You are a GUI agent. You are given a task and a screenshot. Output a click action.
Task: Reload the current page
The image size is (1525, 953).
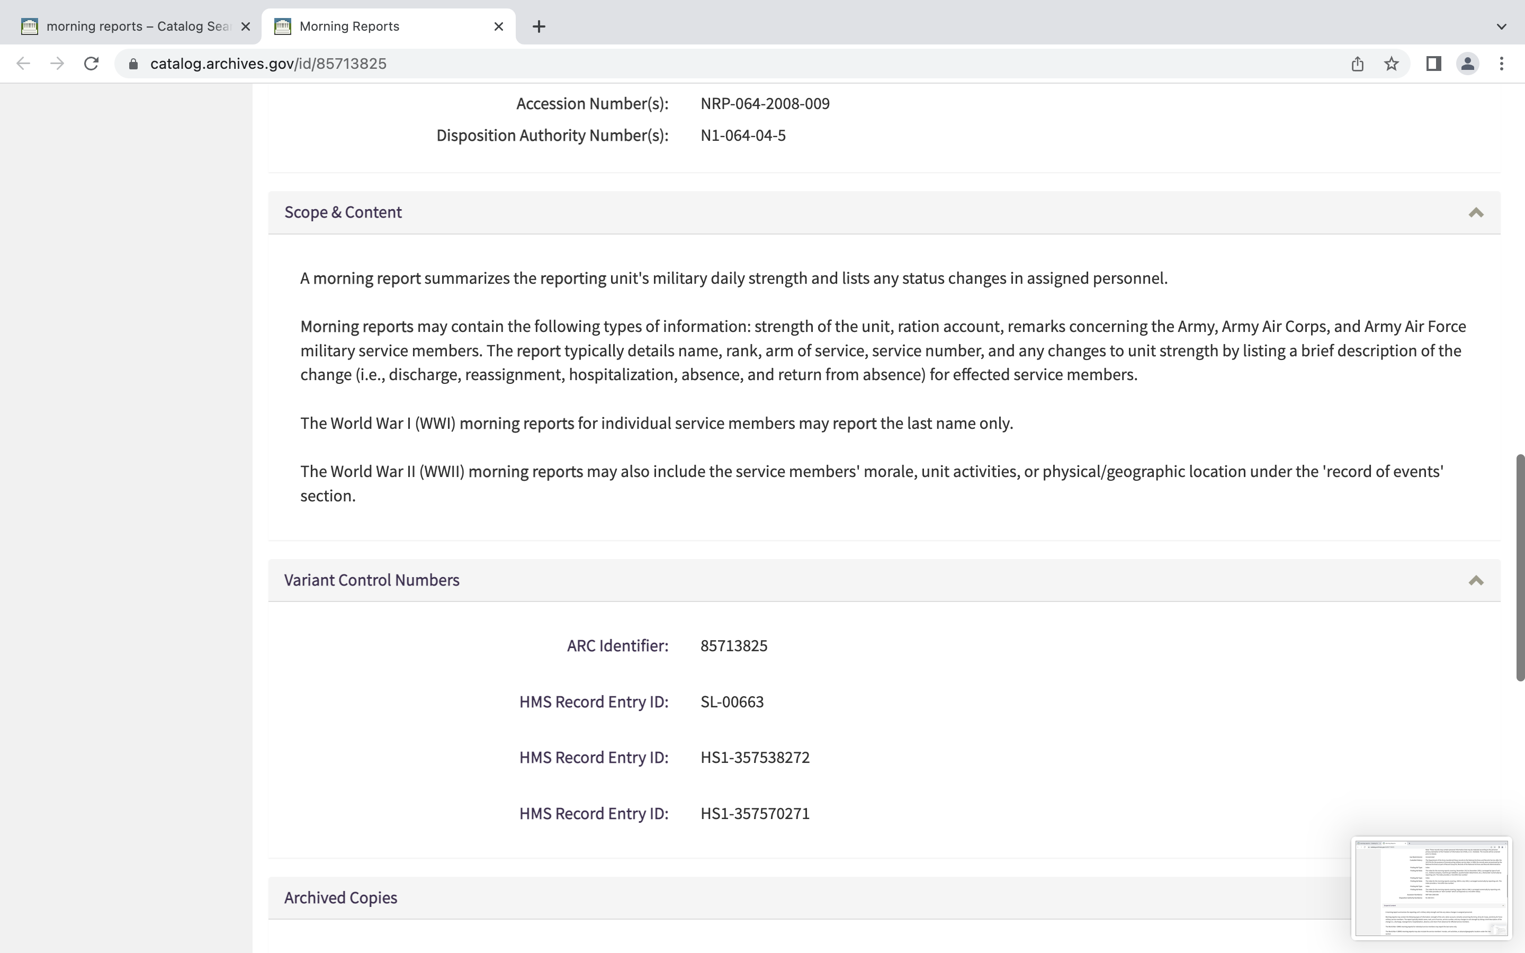[x=92, y=64]
